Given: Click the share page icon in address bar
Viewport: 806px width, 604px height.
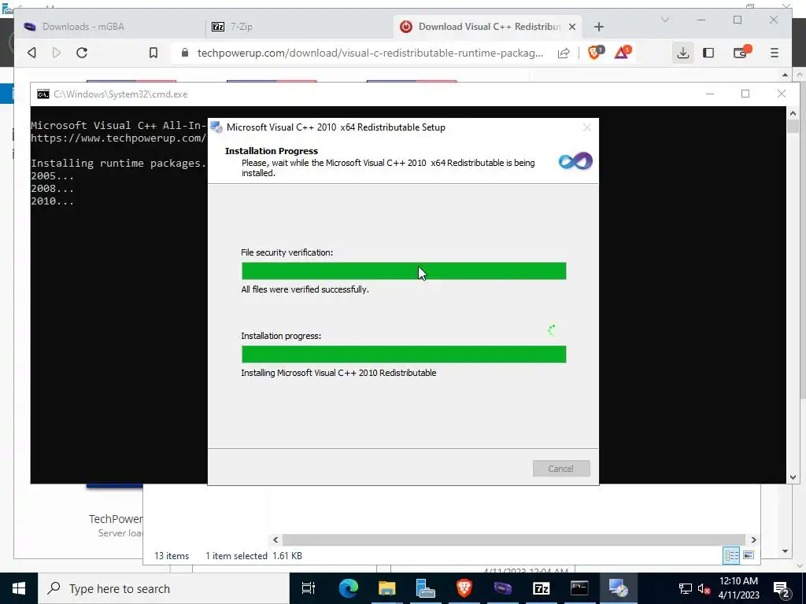Looking at the screenshot, I should click(x=564, y=53).
